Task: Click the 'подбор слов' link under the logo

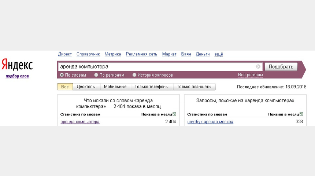Action: pyautogui.click(x=17, y=76)
